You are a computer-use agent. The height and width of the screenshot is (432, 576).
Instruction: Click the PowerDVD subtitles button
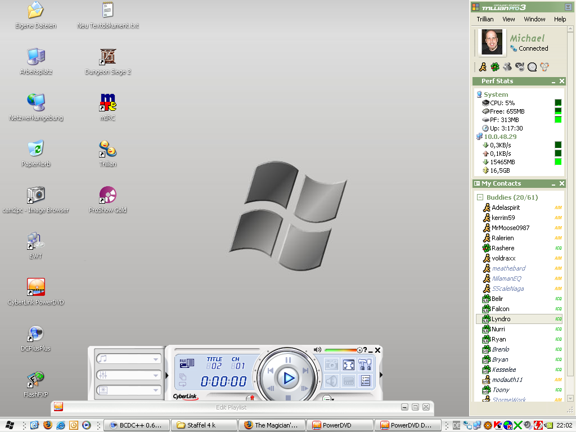coord(348,381)
